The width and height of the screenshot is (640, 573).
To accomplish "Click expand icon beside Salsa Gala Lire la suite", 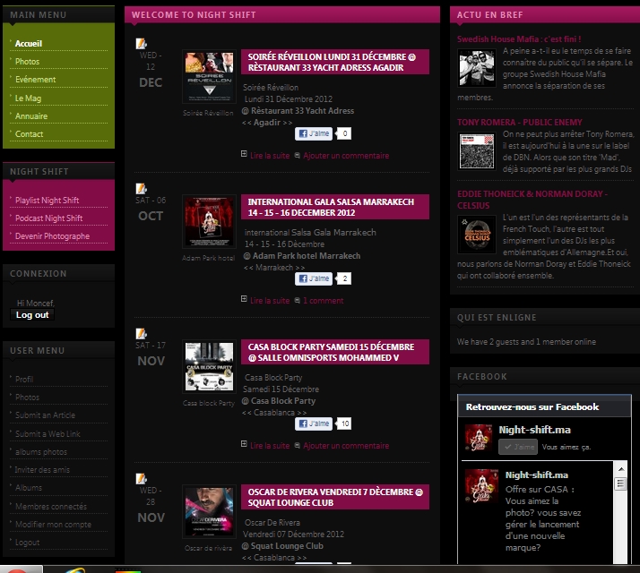I will (244, 299).
